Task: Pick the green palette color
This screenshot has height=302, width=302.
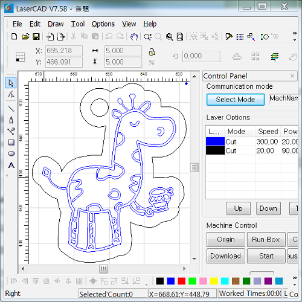Action: 192,281
